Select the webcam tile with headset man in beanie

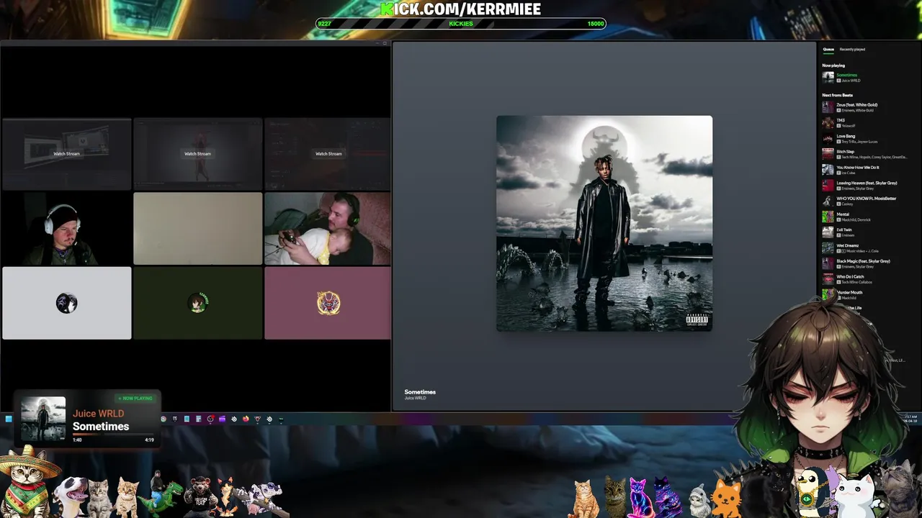coord(66,229)
